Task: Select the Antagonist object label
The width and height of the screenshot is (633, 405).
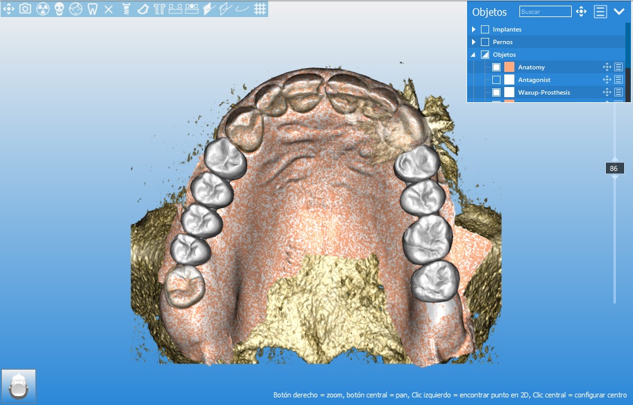Action: [x=534, y=80]
